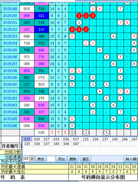Click circled 4 in row 2025155
This screenshot has width=138, height=182.
[100, 50]
